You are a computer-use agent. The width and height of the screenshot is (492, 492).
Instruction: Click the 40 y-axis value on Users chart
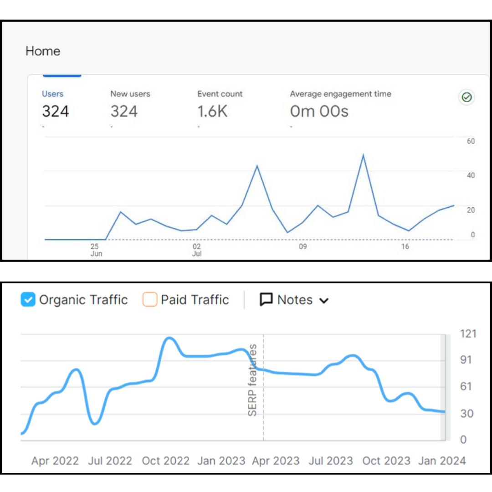coord(471,175)
